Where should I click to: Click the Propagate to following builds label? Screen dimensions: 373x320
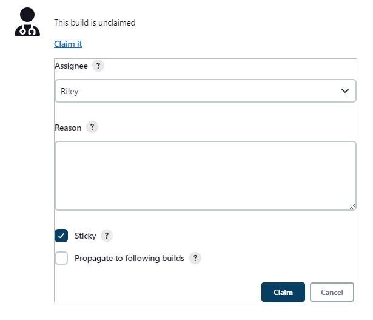pos(129,258)
